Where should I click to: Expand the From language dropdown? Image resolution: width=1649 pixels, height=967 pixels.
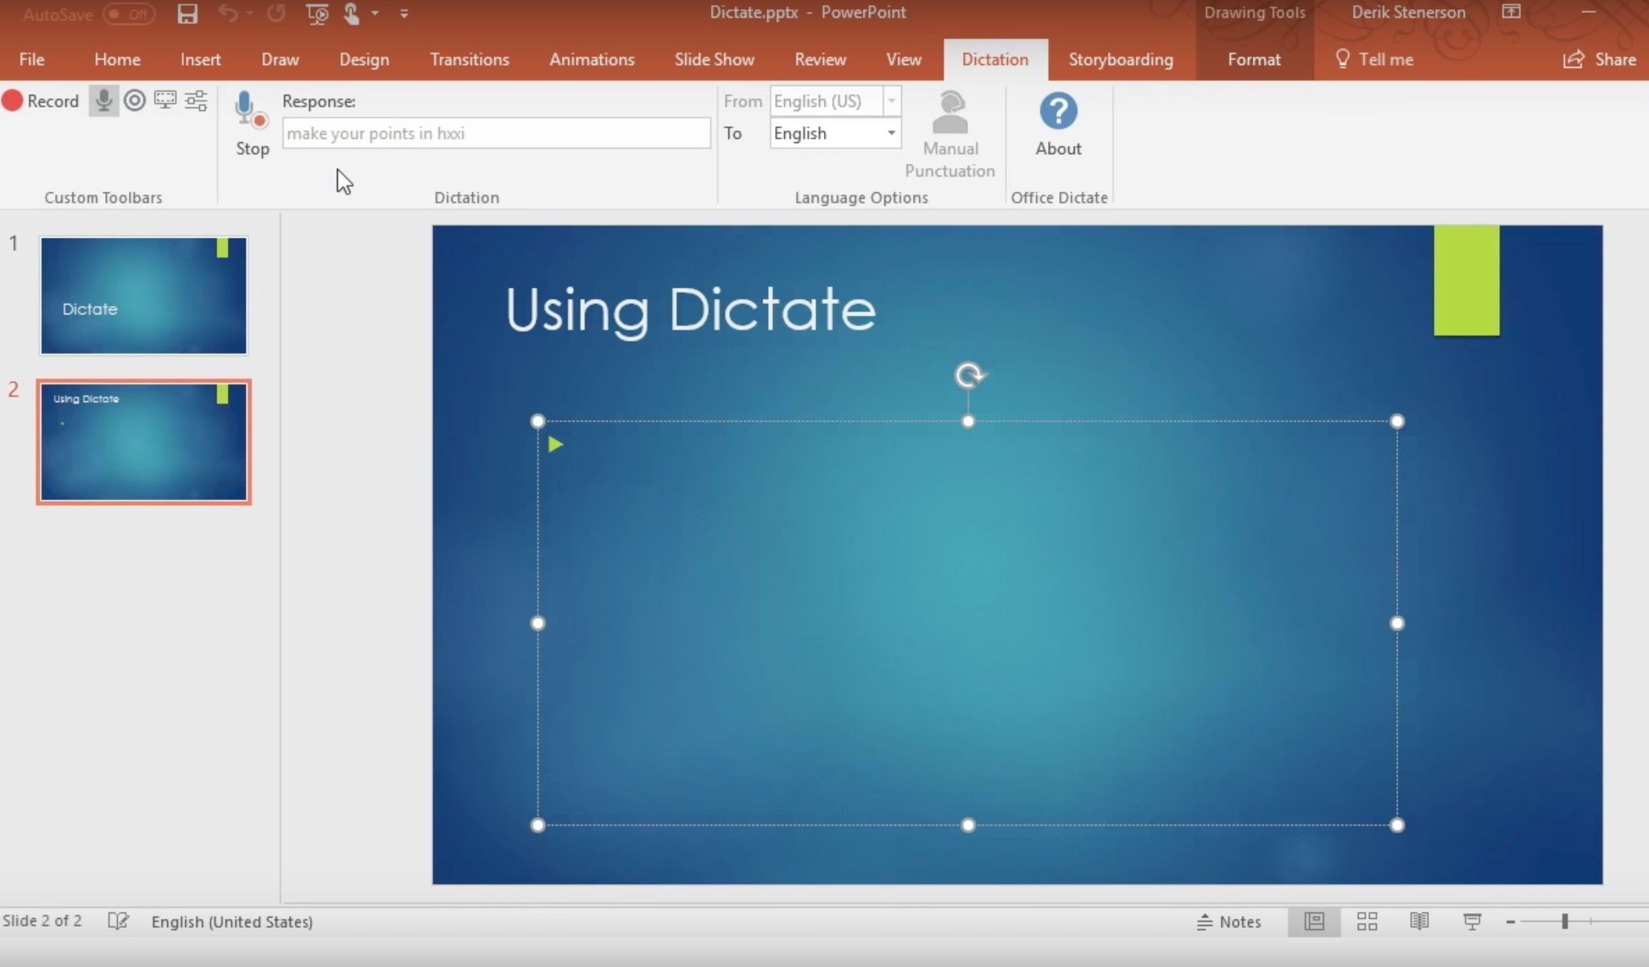(x=891, y=101)
